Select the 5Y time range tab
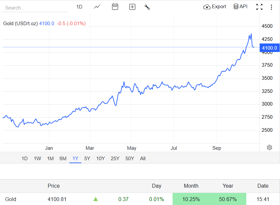Viewport: 280px width, 205px height. tap(87, 159)
